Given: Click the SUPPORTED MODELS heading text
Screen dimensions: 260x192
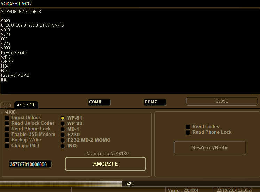Looking at the screenshot, I should click(21, 12).
